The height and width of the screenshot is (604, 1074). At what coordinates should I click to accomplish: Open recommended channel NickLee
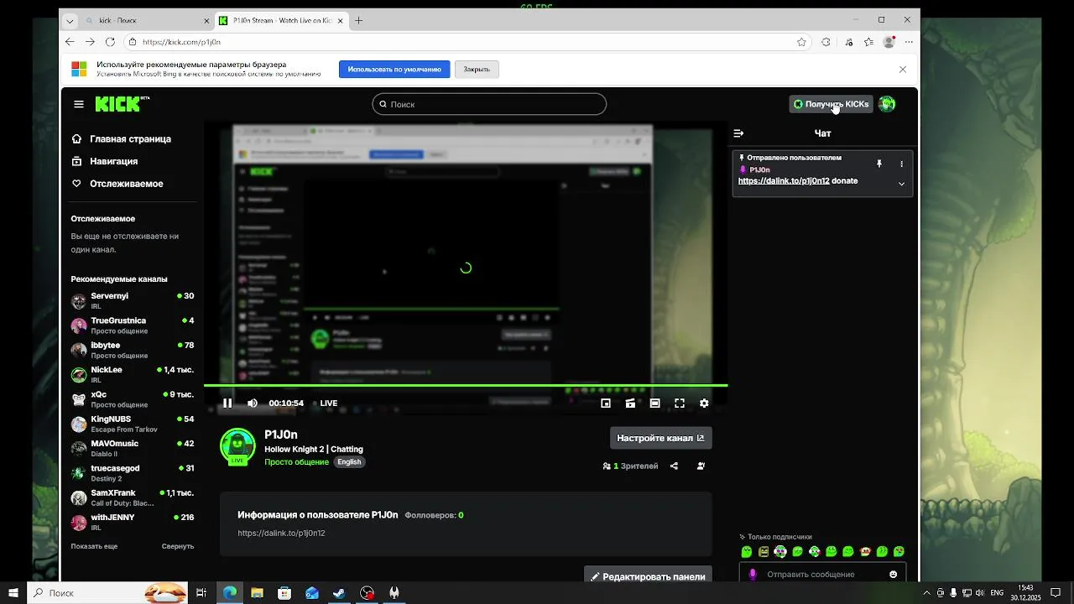tap(133, 374)
